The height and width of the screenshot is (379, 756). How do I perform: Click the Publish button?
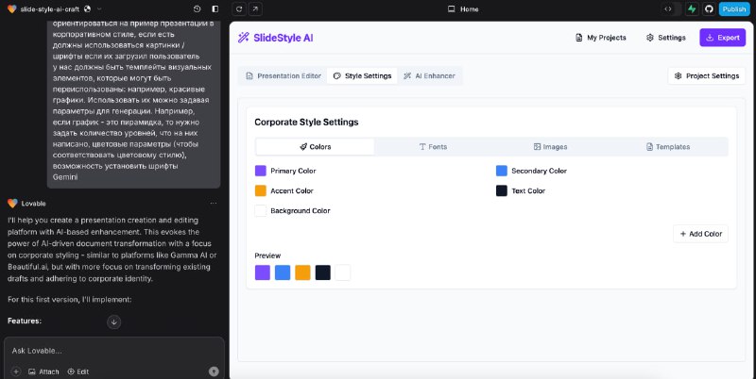coord(734,8)
